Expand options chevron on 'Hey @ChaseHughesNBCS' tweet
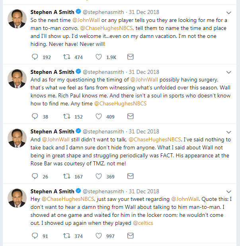 click(228, 192)
